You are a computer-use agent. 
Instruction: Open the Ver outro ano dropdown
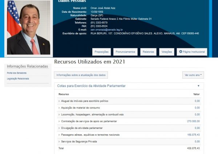pyautogui.click(x=193, y=75)
